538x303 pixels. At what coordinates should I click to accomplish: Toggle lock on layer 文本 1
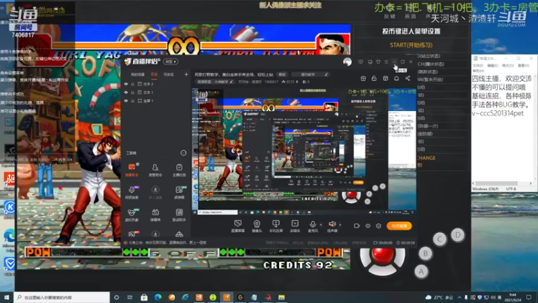[x=132, y=92]
